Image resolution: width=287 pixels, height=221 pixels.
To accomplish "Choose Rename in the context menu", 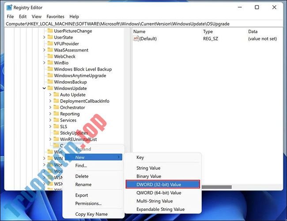I will 94,184.
